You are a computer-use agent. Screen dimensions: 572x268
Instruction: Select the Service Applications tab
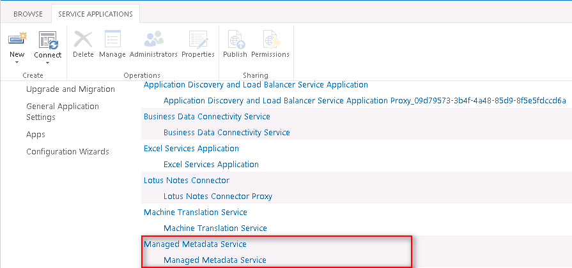pyautogui.click(x=95, y=14)
